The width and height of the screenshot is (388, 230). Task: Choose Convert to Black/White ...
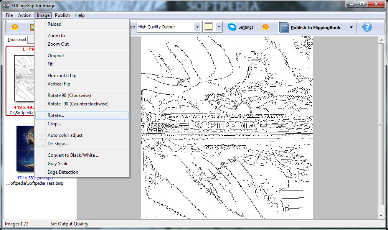82,155
